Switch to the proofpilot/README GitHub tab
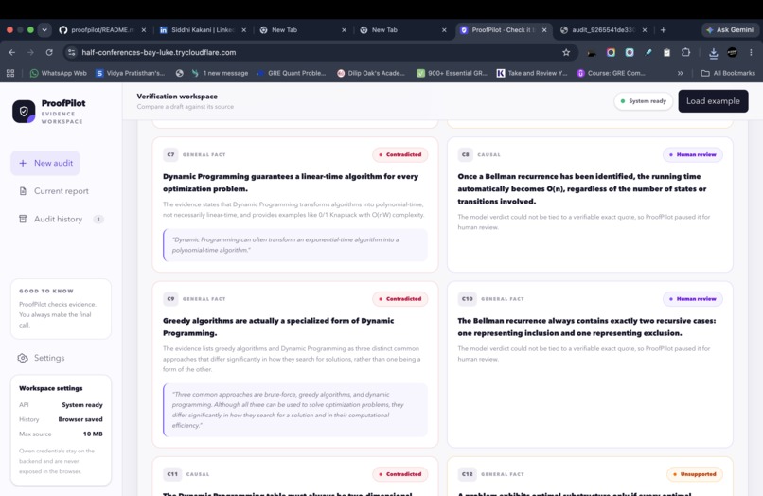The width and height of the screenshot is (763, 496). point(102,30)
